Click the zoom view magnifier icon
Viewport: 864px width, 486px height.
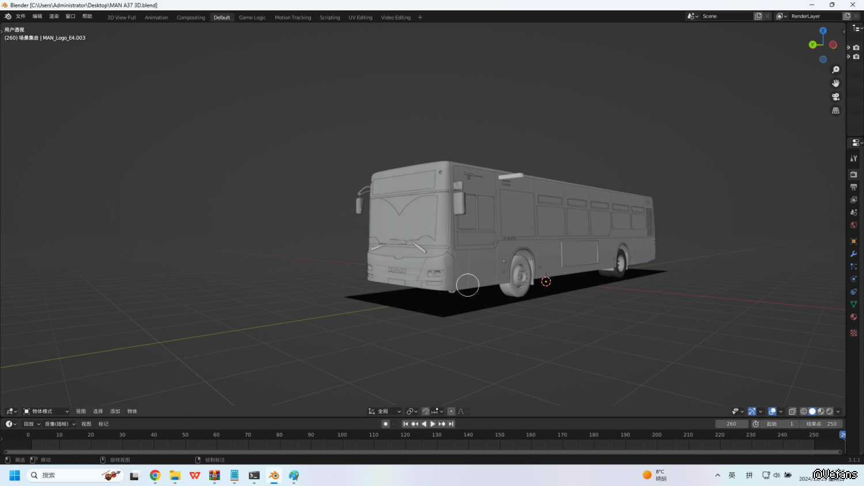[x=836, y=70]
